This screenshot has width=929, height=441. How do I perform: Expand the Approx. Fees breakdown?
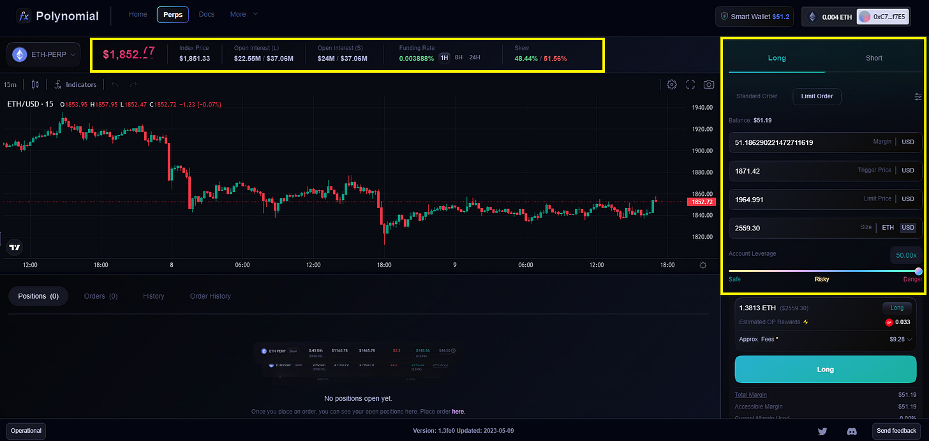(910, 340)
